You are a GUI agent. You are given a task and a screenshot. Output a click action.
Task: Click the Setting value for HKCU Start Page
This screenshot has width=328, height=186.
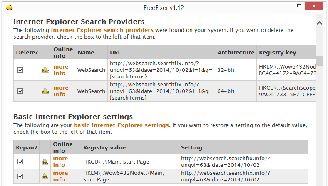coord(226,162)
